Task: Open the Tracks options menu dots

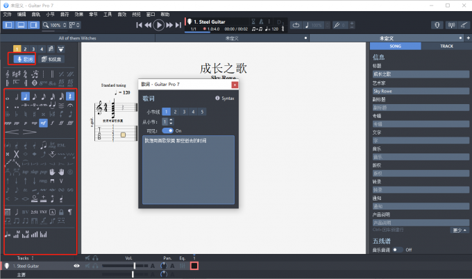Action: tap(33, 258)
